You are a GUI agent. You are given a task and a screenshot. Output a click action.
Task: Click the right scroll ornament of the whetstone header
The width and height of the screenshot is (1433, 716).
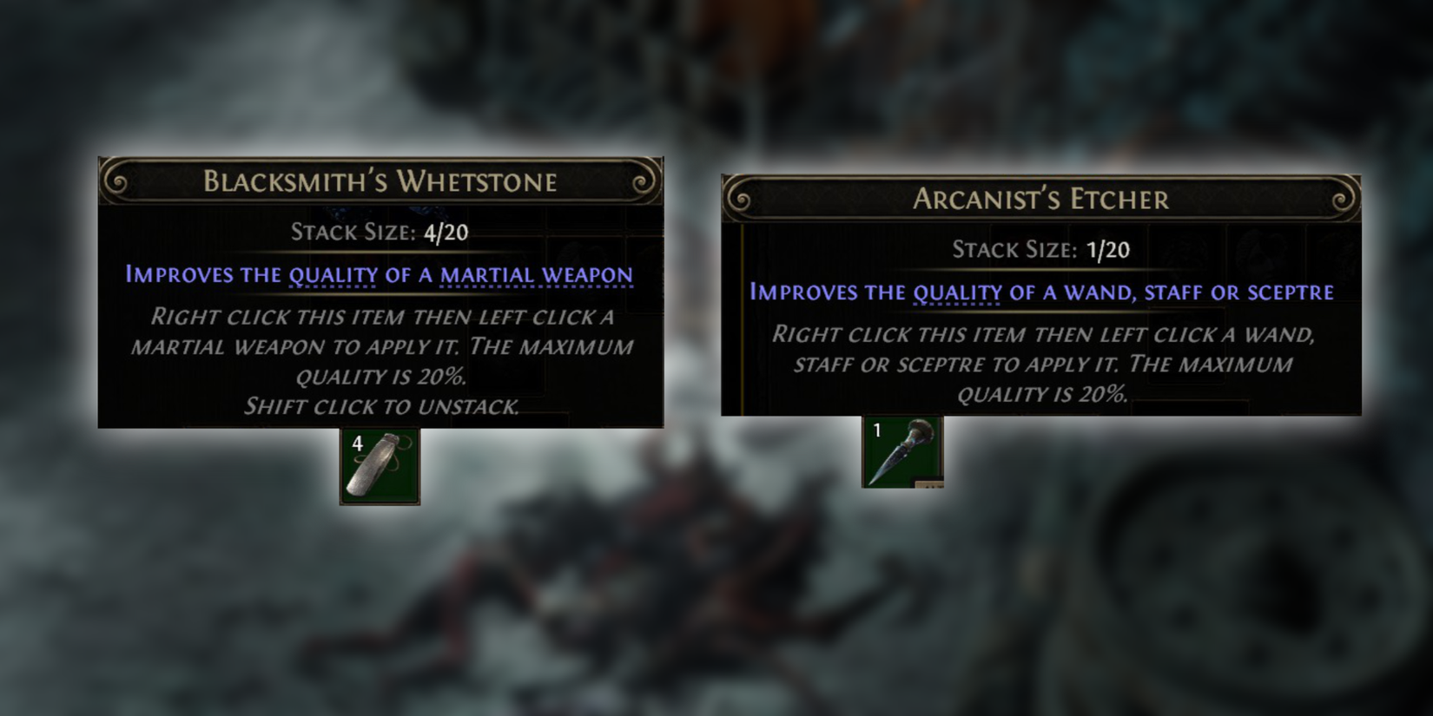644,181
